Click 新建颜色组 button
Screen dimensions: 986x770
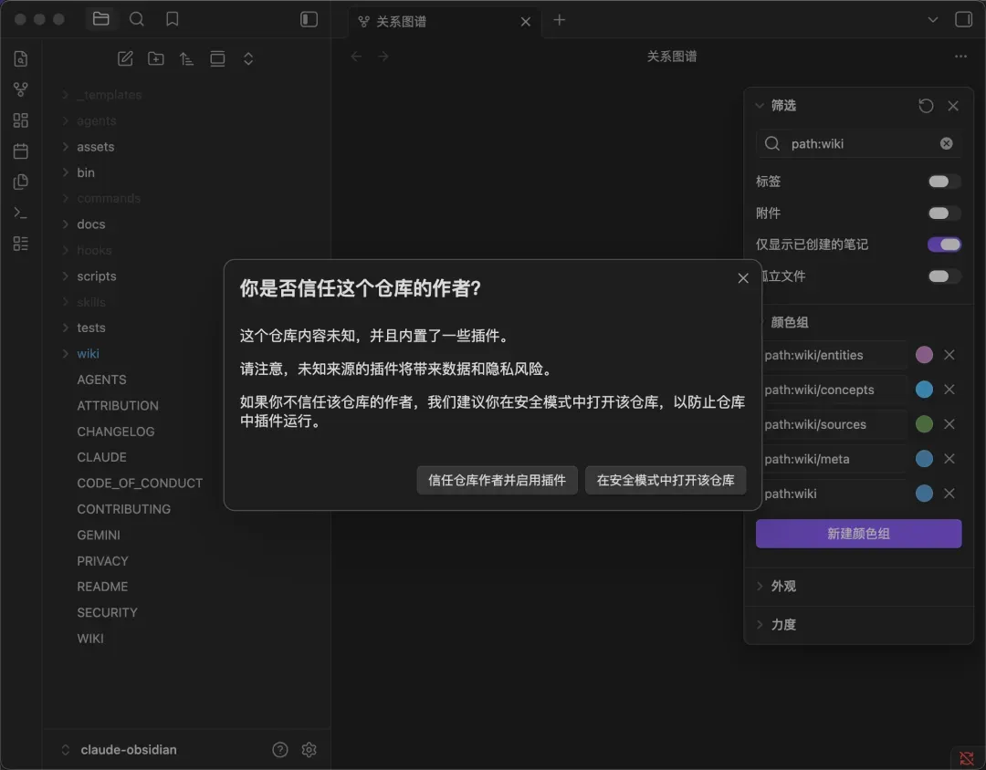coord(858,534)
